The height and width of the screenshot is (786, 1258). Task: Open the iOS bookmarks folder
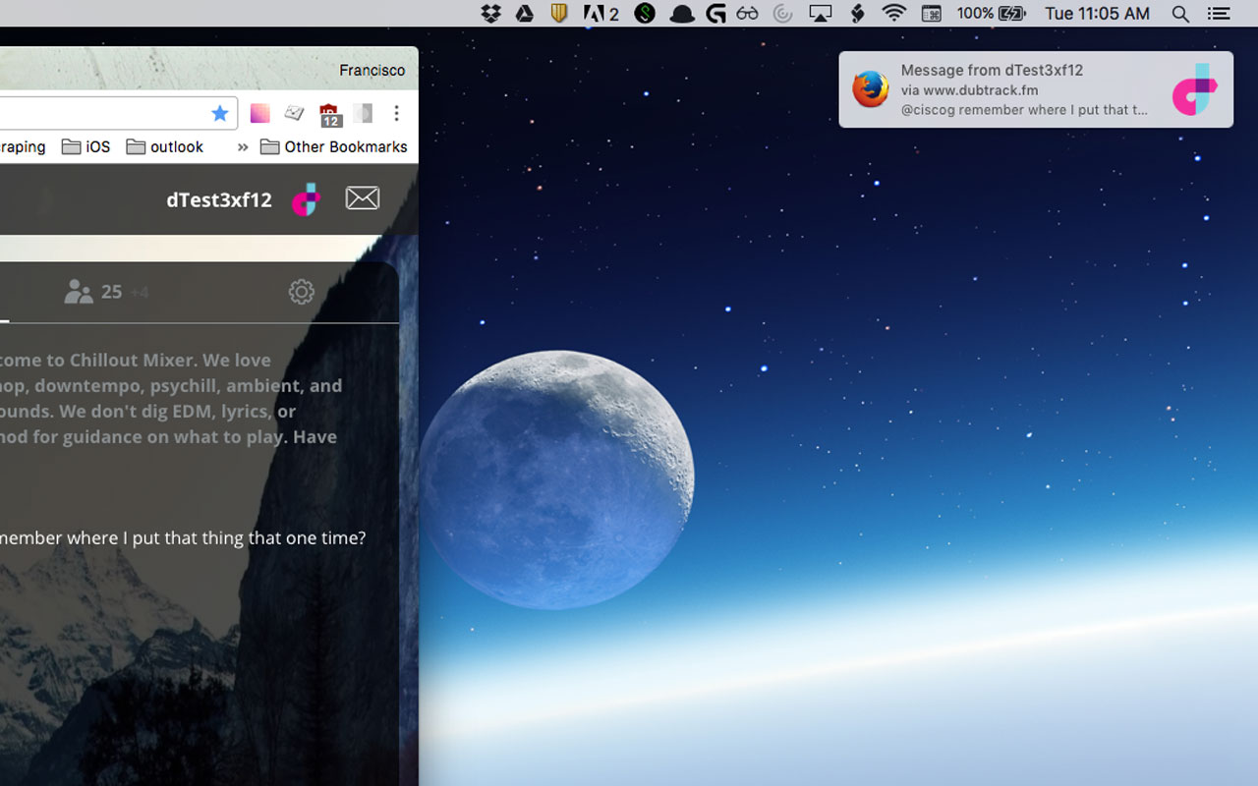click(x=86, y=147)
